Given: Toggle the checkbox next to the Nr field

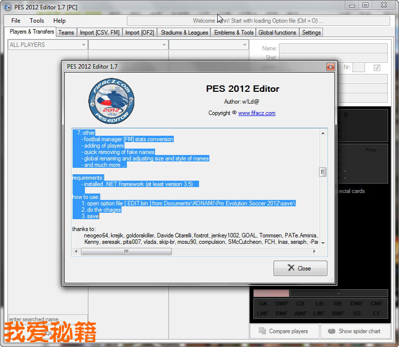Looking at the screenshot, I should click(x=377, y=68).
